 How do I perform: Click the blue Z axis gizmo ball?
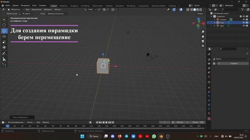(198, 19)
